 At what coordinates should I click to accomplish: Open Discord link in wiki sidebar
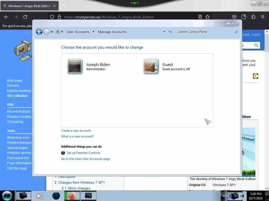[13, 86]
